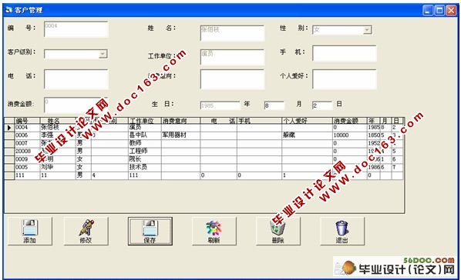Click the 修改 (Modify) button

(x=86, y=231)
